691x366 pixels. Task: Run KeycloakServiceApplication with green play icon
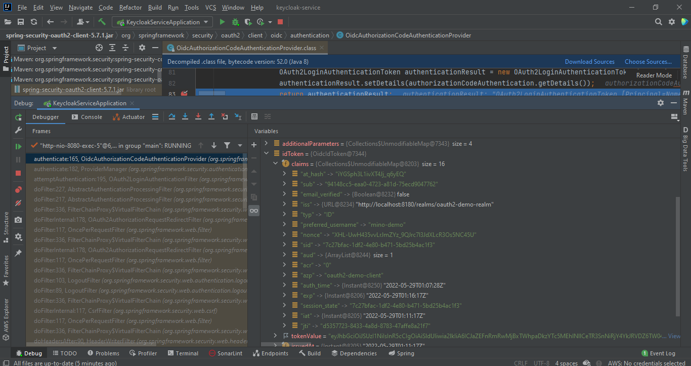(222, 22)
